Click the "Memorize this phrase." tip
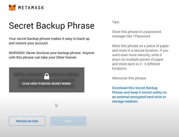Screen dimensions: 179x137 [x=129, y=78]
